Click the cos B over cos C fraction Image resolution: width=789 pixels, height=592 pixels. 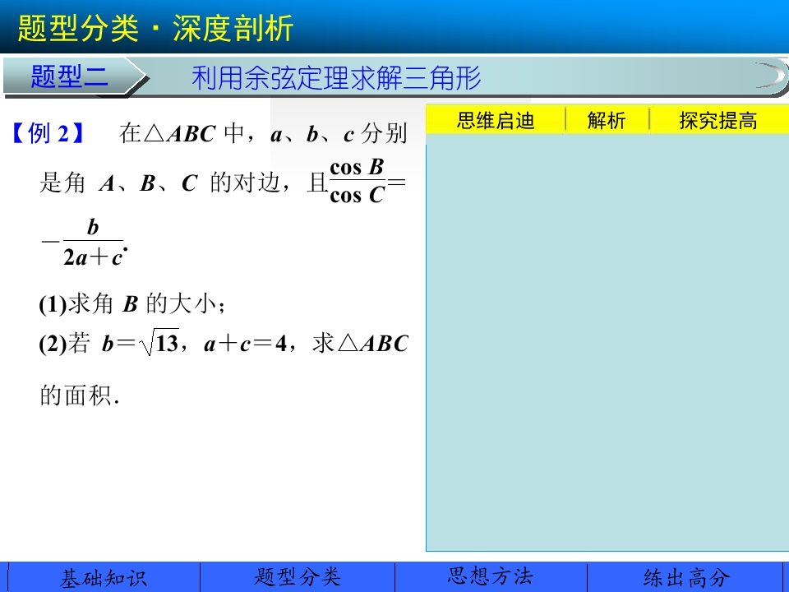357,181
